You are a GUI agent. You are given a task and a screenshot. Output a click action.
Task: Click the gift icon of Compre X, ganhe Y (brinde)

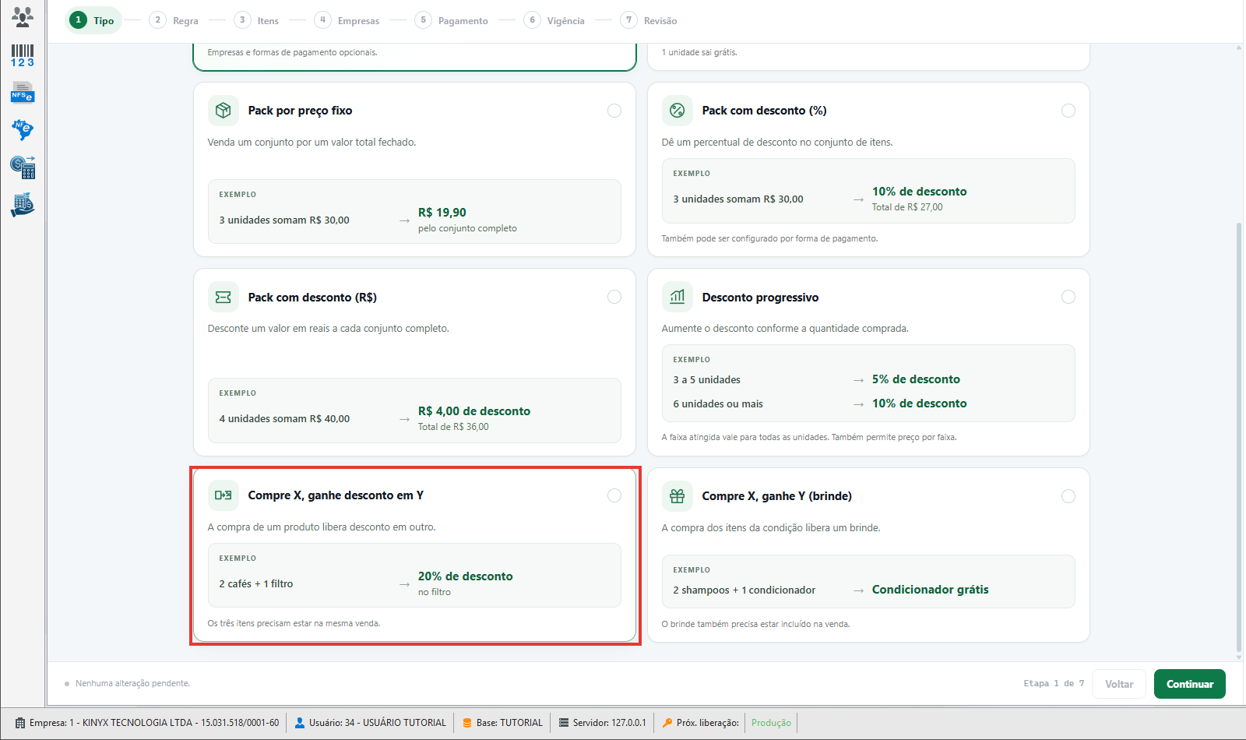coord(678,496)
